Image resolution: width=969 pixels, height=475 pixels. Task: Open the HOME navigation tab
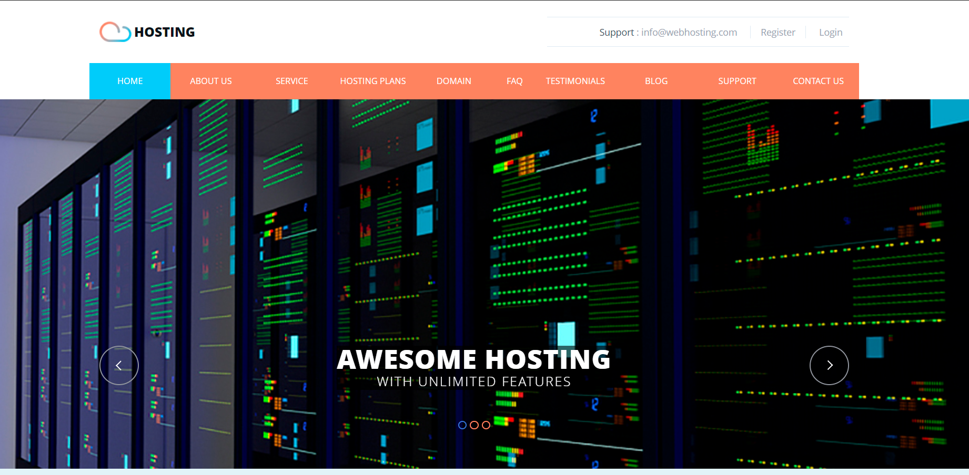(130, 81)
